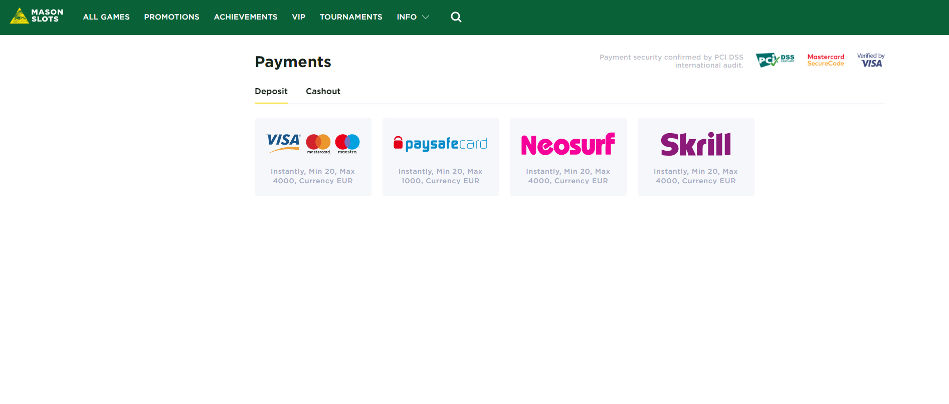Select the Mastercard logo in deposit card
The height and width of the screenshot is (404, 949).
[318, 144]
